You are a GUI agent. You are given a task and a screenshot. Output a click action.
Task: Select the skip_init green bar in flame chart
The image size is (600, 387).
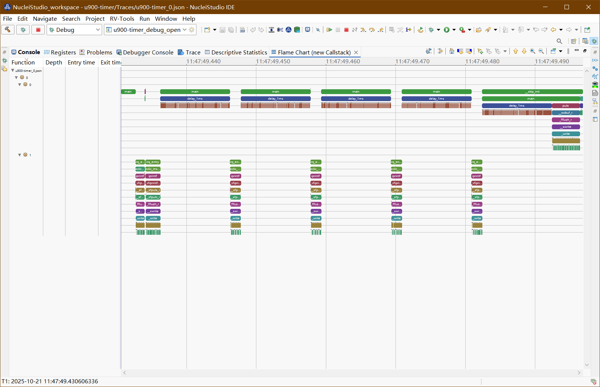pyautogui.click(x=532, y=91)
